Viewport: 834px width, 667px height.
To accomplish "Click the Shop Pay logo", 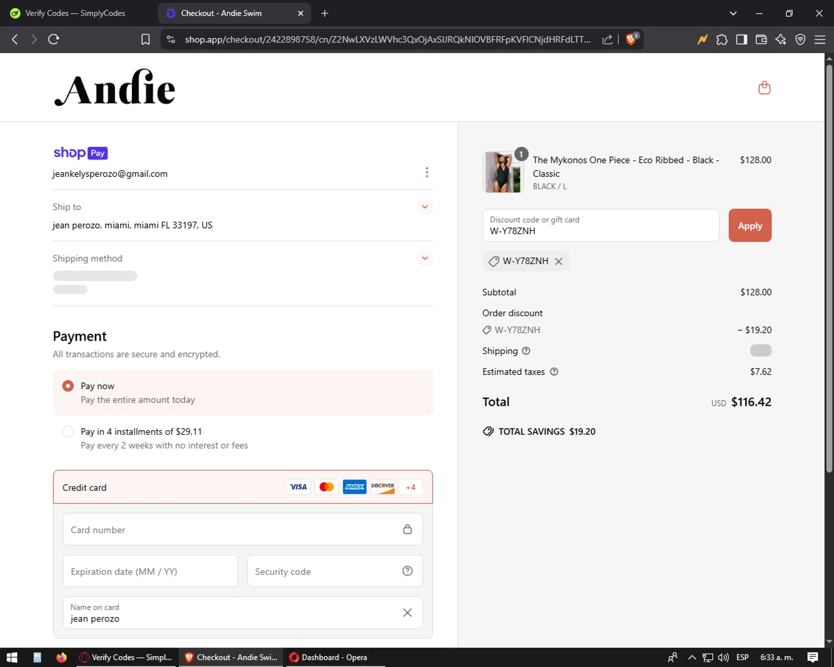I will [81, 153].
